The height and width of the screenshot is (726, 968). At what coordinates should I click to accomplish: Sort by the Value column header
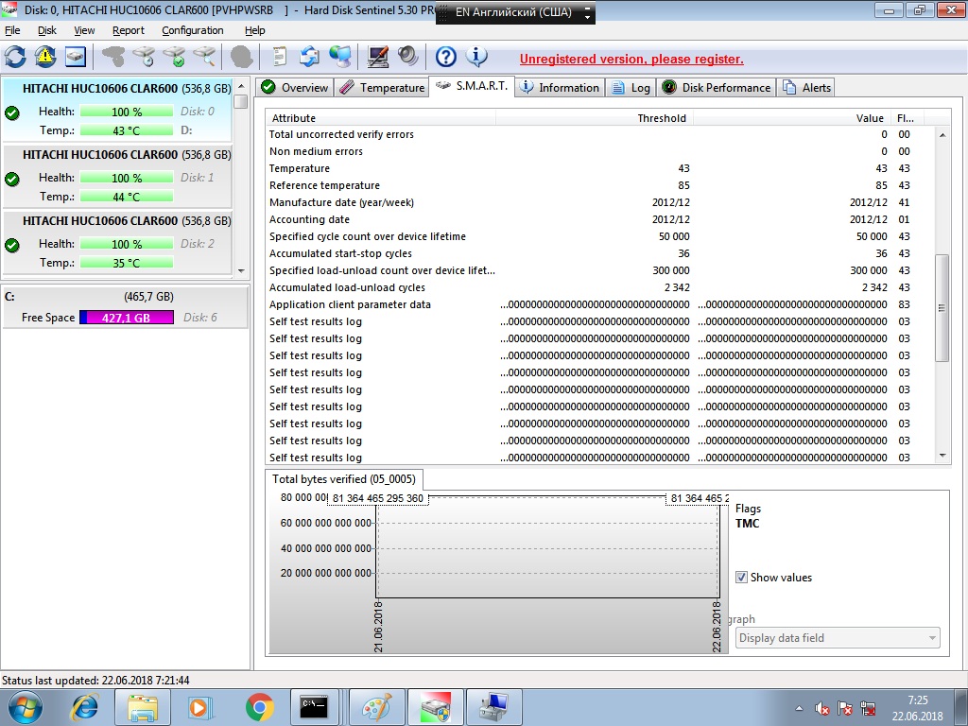(792, 118)
